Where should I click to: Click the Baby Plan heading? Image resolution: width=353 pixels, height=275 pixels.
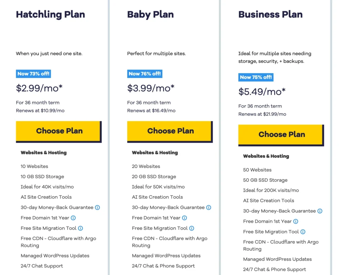pyautogui.click(x=150, y=14)
